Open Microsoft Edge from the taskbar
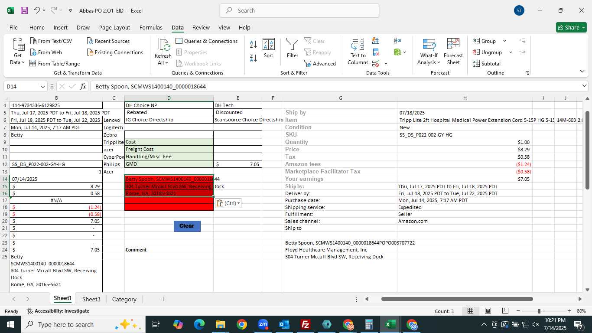Viewport: 592px width, 333px height. tap(199, 324)
